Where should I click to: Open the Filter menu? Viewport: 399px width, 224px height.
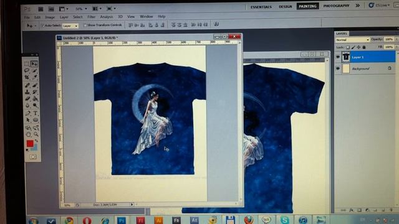click(x=92, y=17)
